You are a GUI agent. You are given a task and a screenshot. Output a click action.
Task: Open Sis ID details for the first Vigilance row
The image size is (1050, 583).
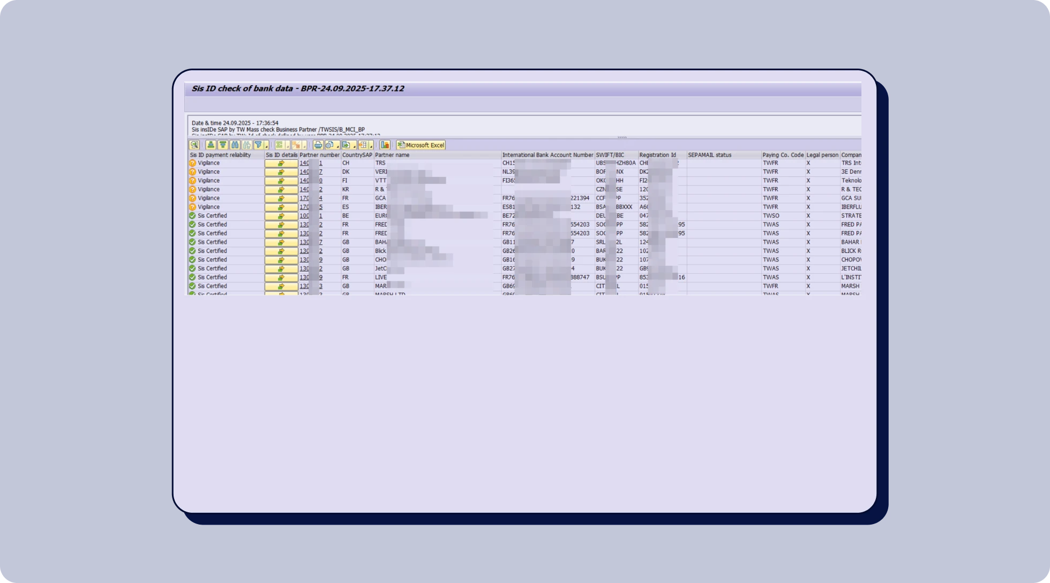tap(281, 163)
